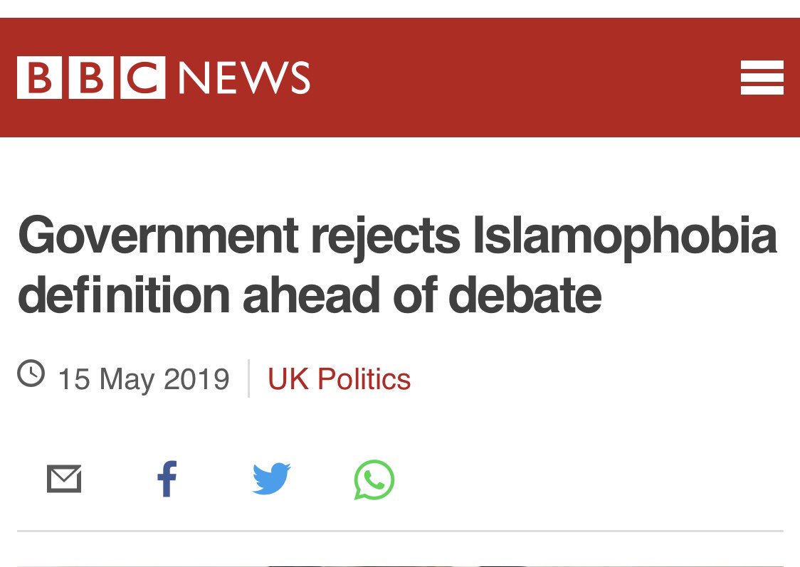This screenshot has width=800, height=567.
Task: Share the article on Facebook
Action: coord(167,479)
